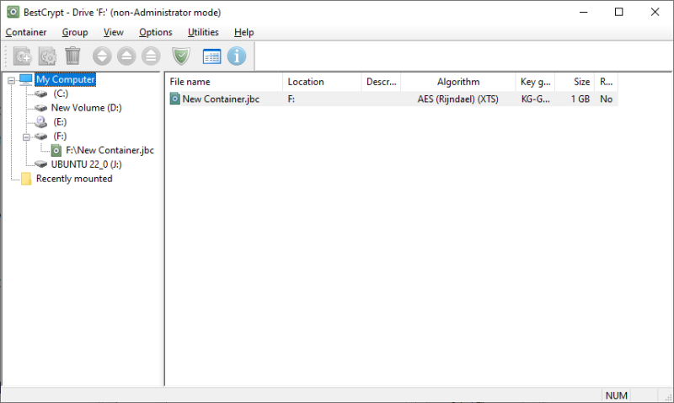
Task: Sort by the Algorithm column header
Action: pyautogui.click(x=458, y=82)
